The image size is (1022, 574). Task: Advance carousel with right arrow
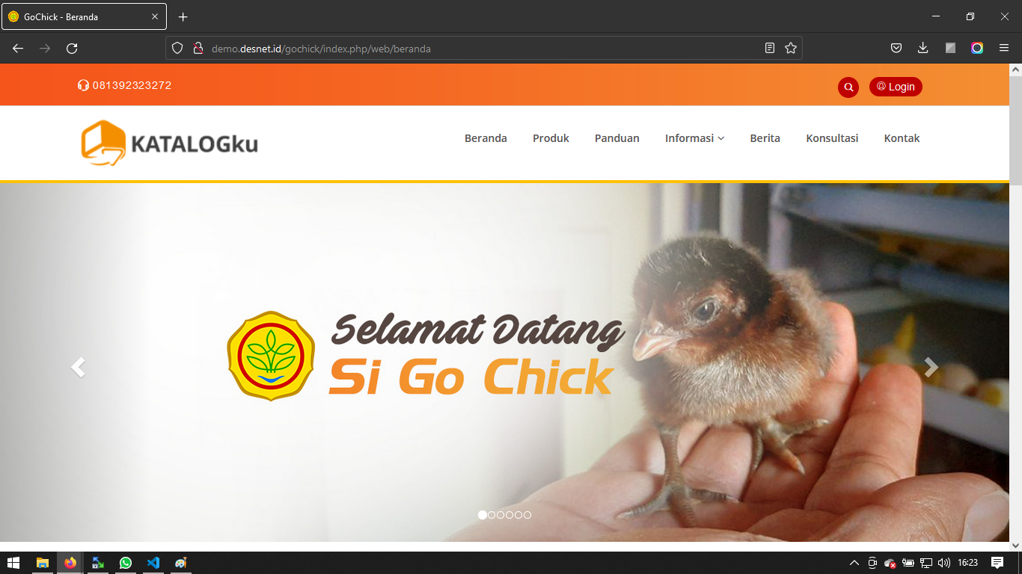tap(931, 367)
